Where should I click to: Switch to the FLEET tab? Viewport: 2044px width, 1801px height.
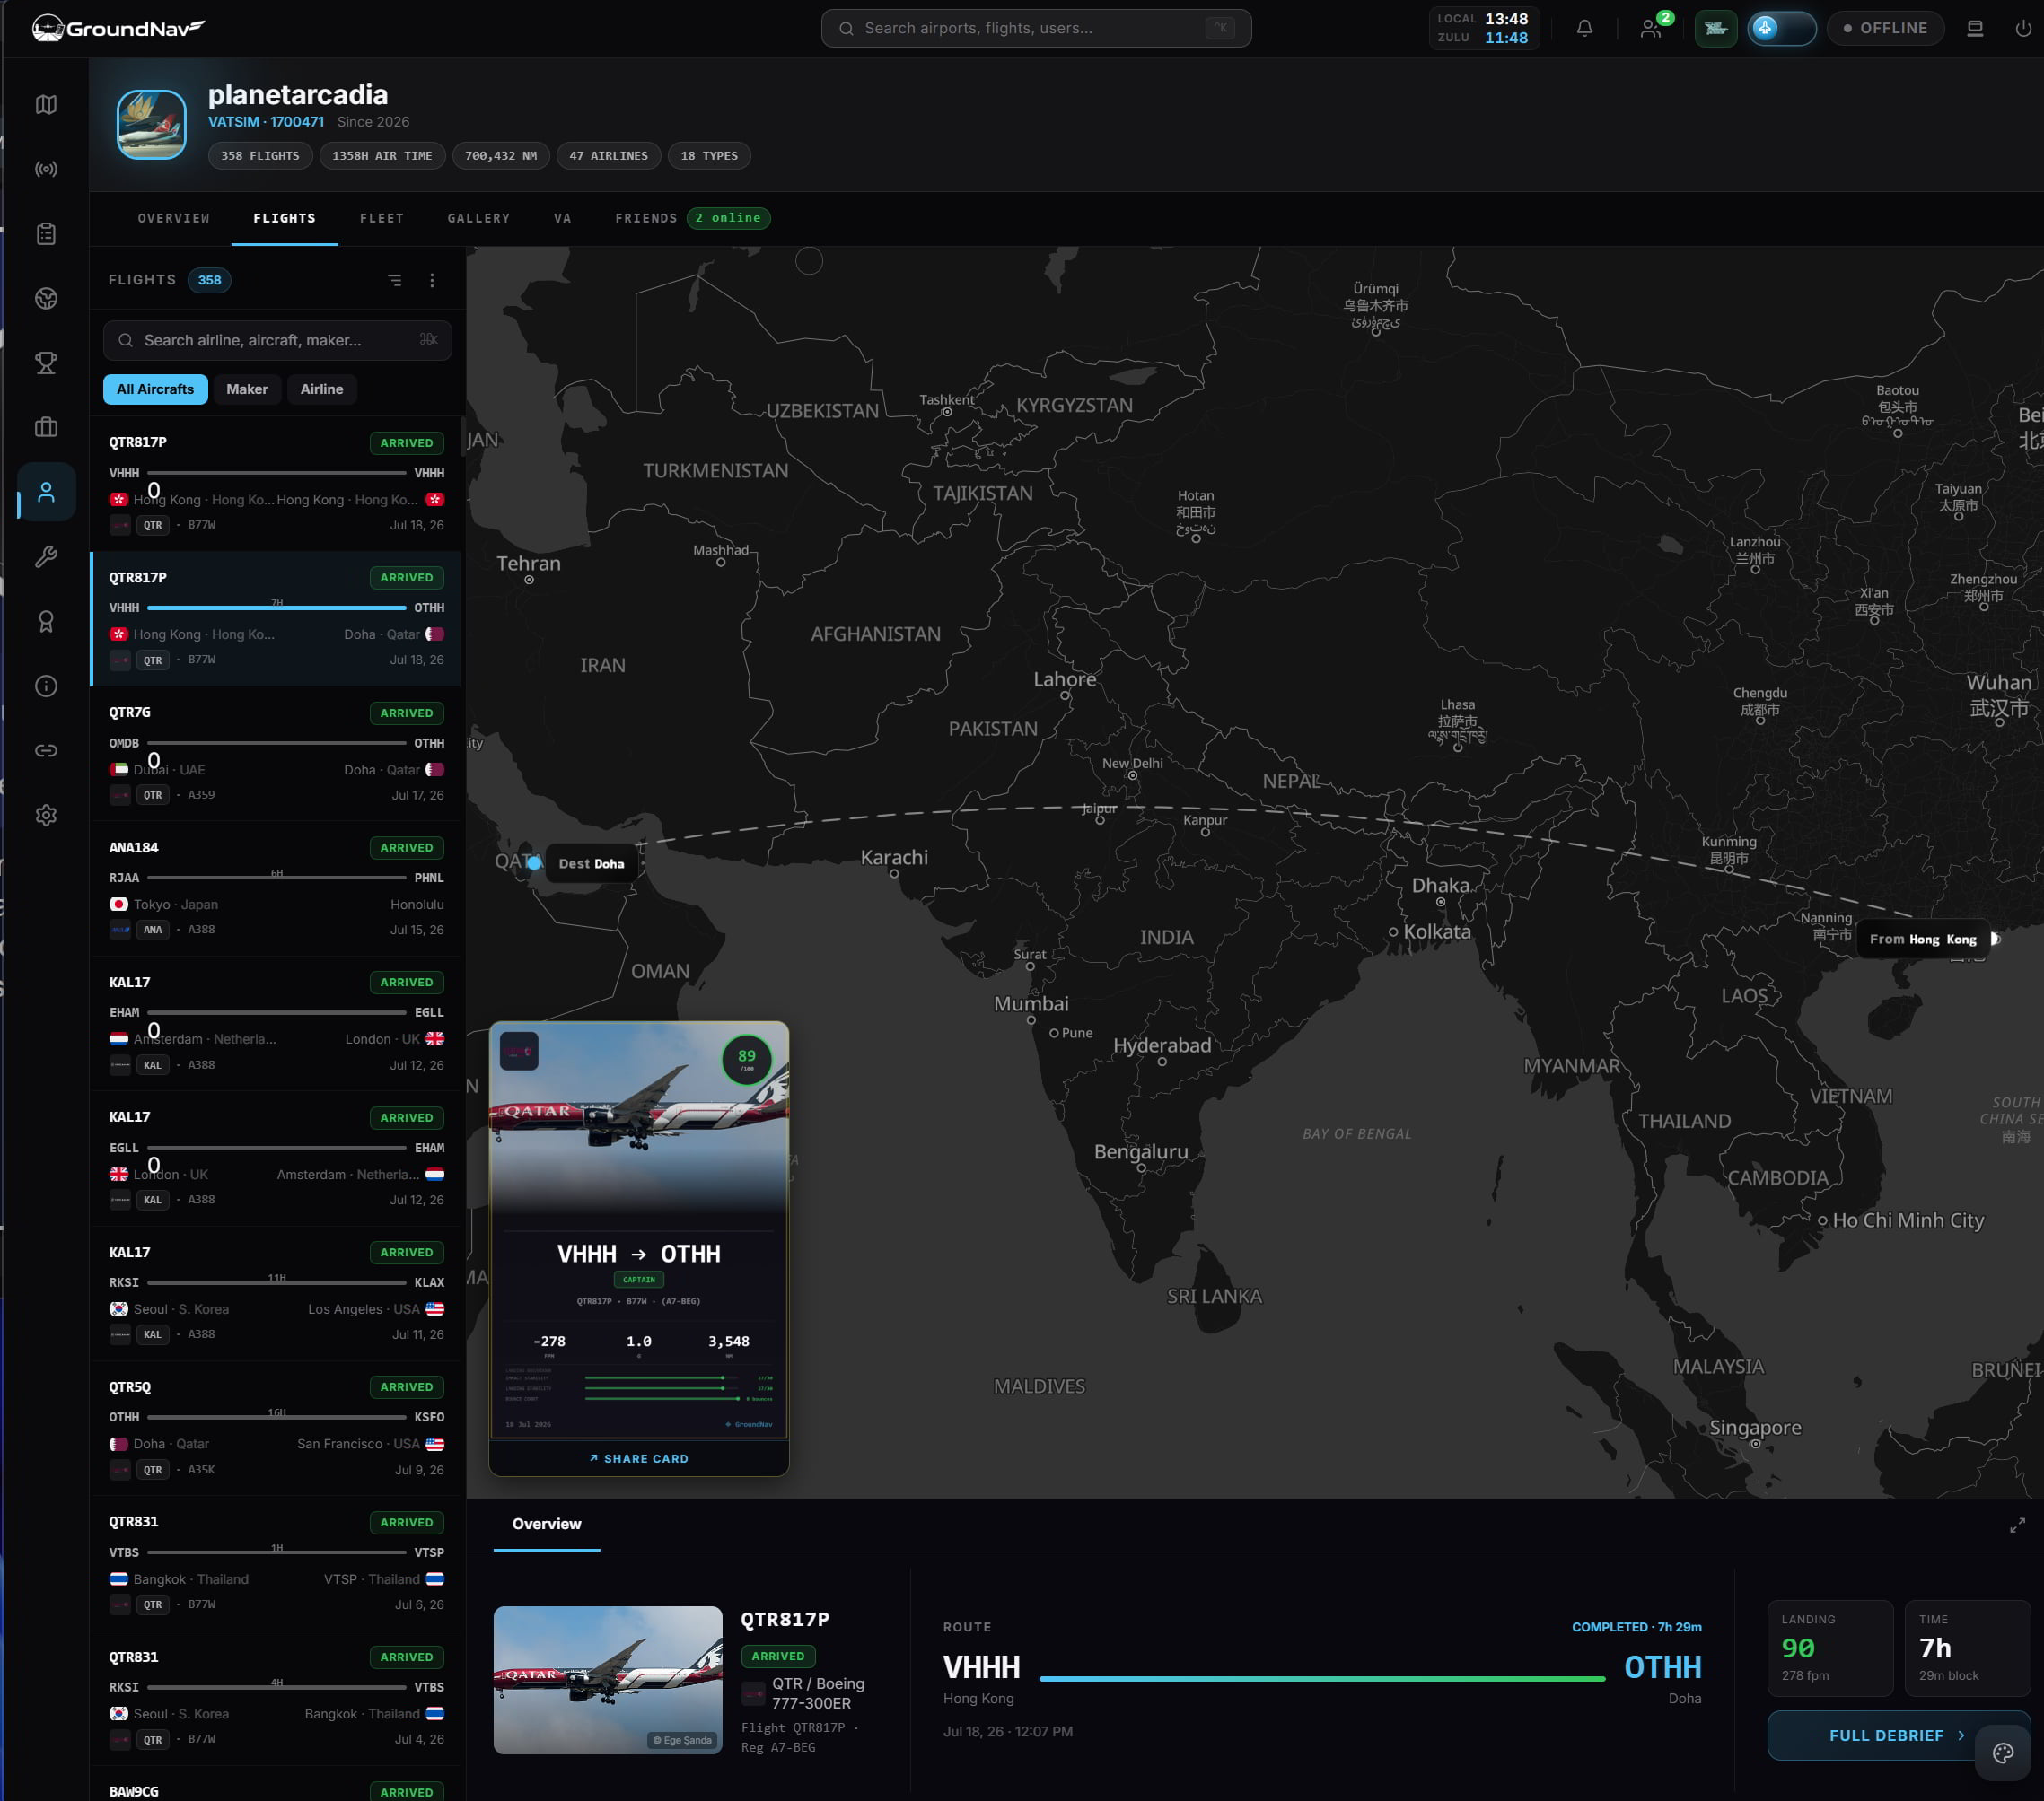pos(382,218)
